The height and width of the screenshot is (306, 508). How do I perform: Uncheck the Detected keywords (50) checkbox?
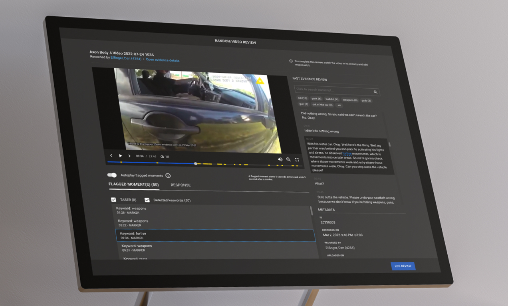coord(147,200)
